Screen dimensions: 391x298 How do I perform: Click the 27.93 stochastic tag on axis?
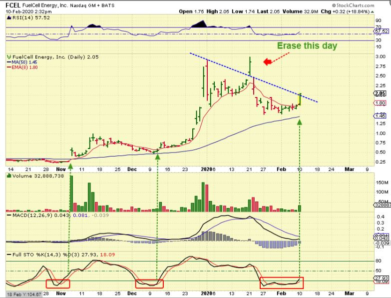click(x=382, y=278)
